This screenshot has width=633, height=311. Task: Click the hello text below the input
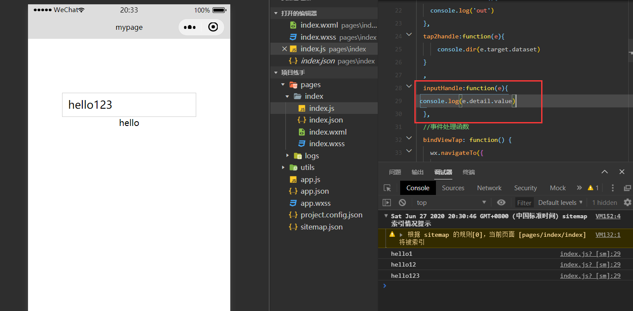point(129,123)
